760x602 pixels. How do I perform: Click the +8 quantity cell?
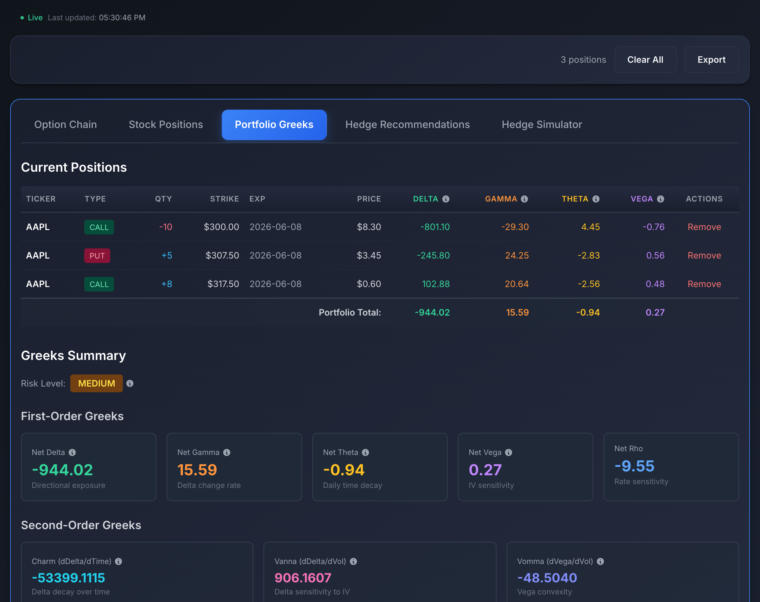tap(167, 284)
